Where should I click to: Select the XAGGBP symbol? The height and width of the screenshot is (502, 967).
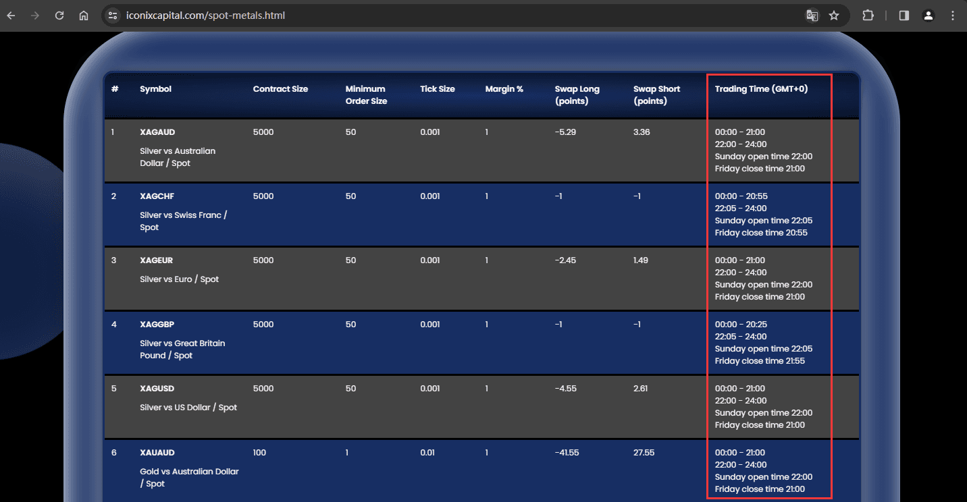coord(157,325)
